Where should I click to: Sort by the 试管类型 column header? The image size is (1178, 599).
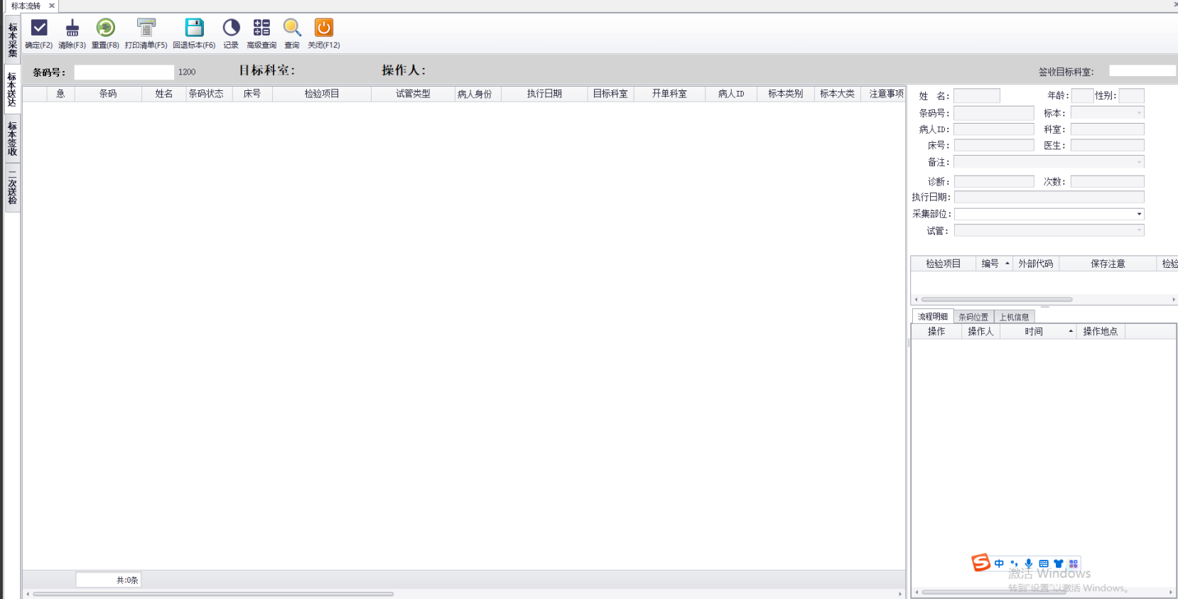(x=413, y=94)
